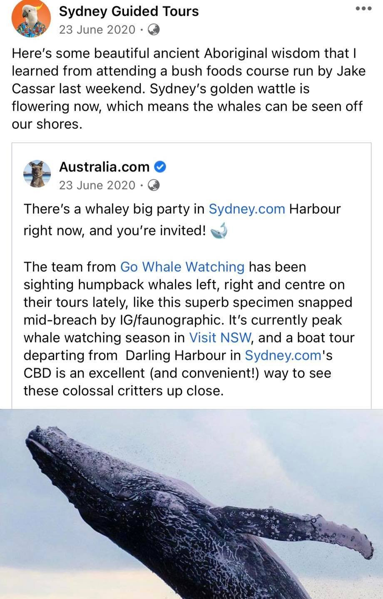The image size is (383, 599).
Task: Open the Sydney.com link before 'Harbour'
Action: point(246,208)
